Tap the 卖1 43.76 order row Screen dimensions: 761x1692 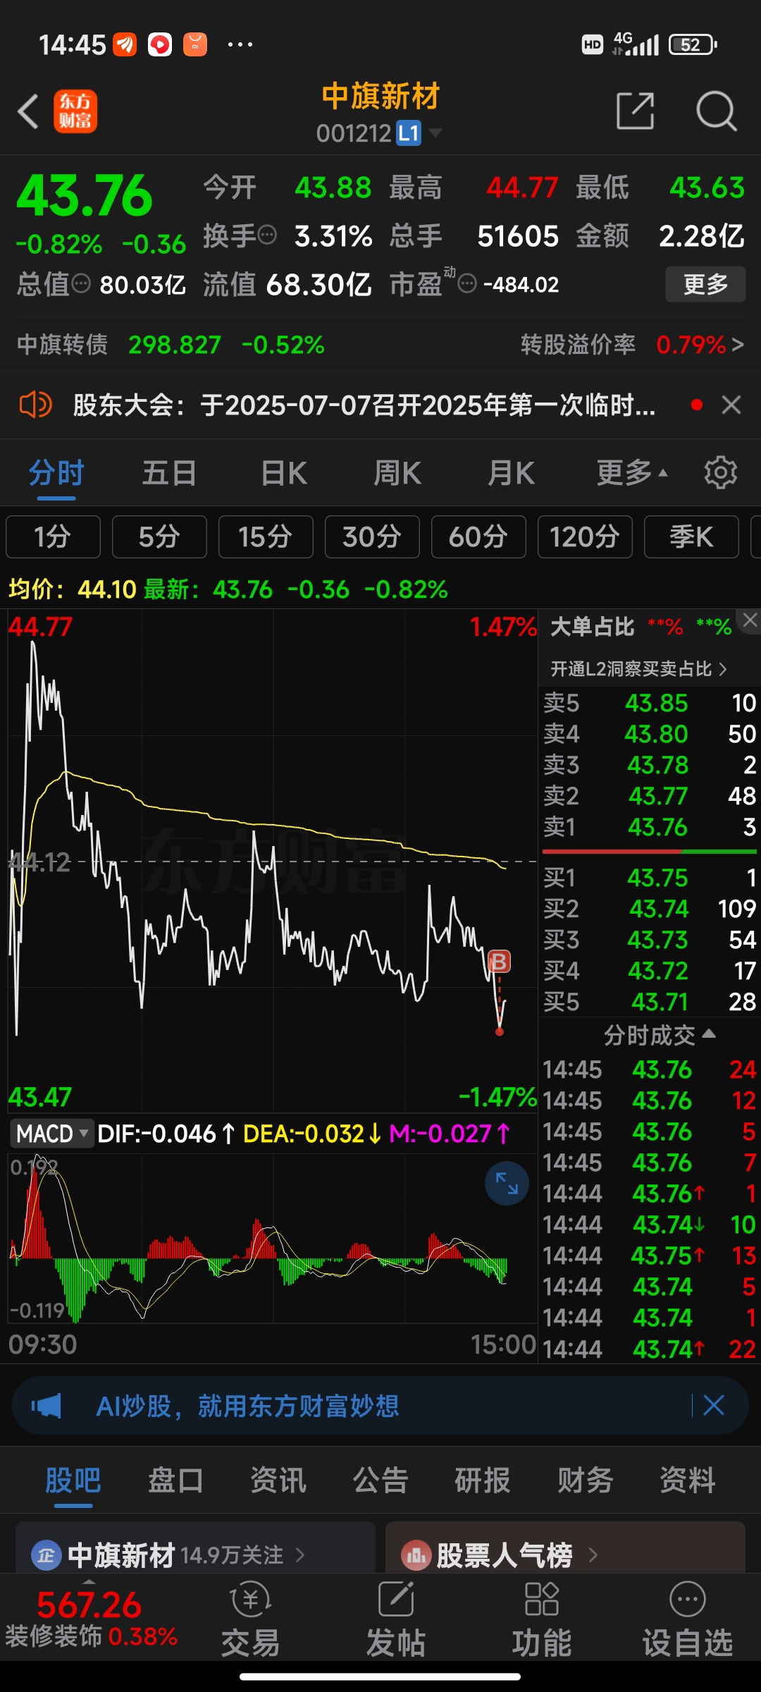click(650, 826)
